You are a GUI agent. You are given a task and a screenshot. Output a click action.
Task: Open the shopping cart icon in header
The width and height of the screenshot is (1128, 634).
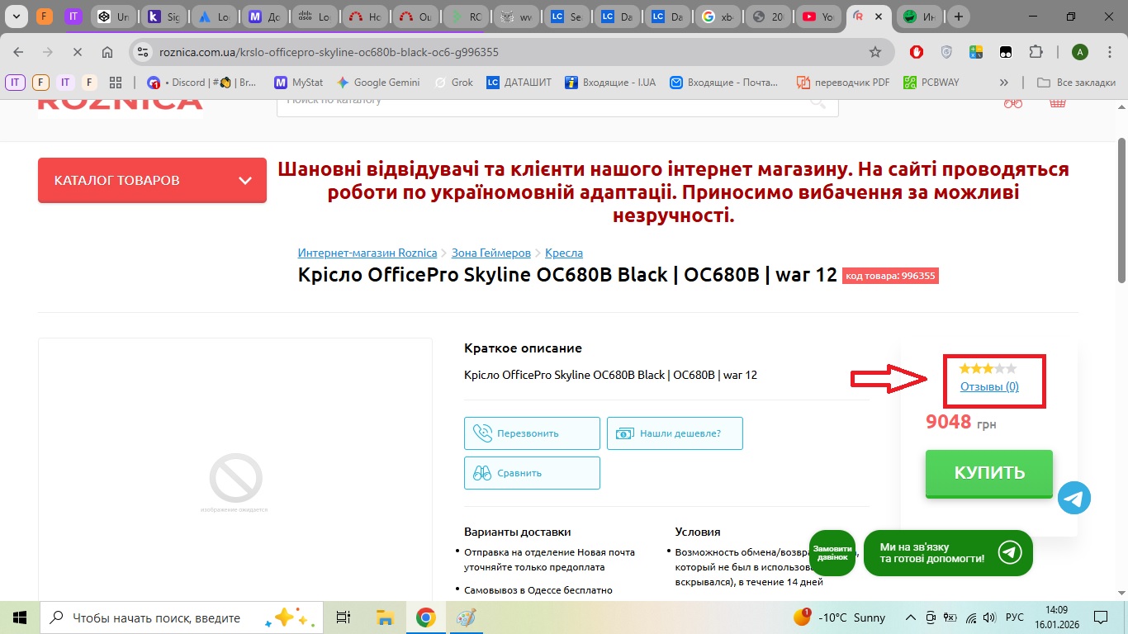(x=1056, y=102)
